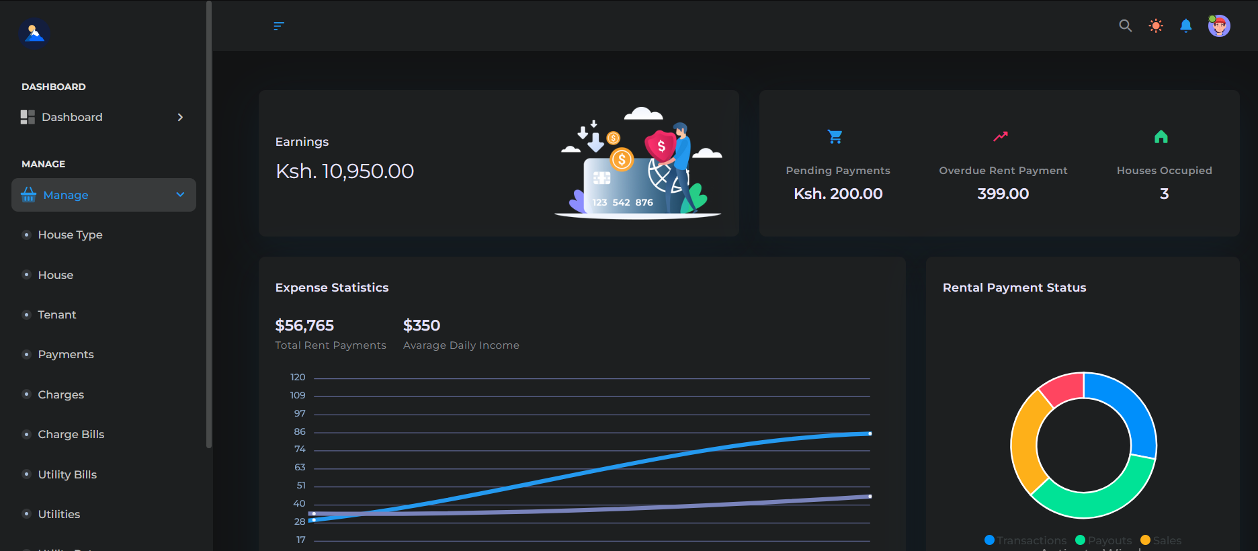Click the Houses Occupied home icon
Screen dimensions: 1258x551
pyautogui.click(x=1161, y=137)
